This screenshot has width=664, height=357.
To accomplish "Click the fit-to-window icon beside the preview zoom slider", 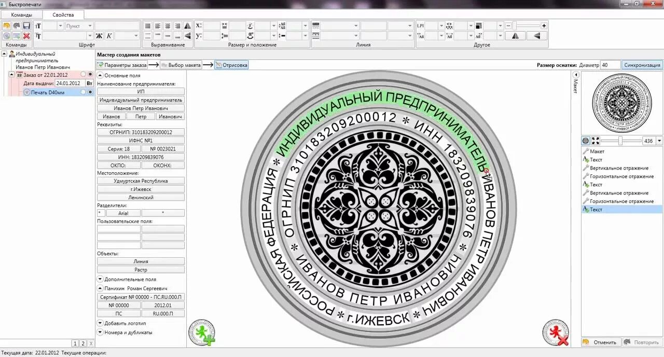I will point(596,141).
